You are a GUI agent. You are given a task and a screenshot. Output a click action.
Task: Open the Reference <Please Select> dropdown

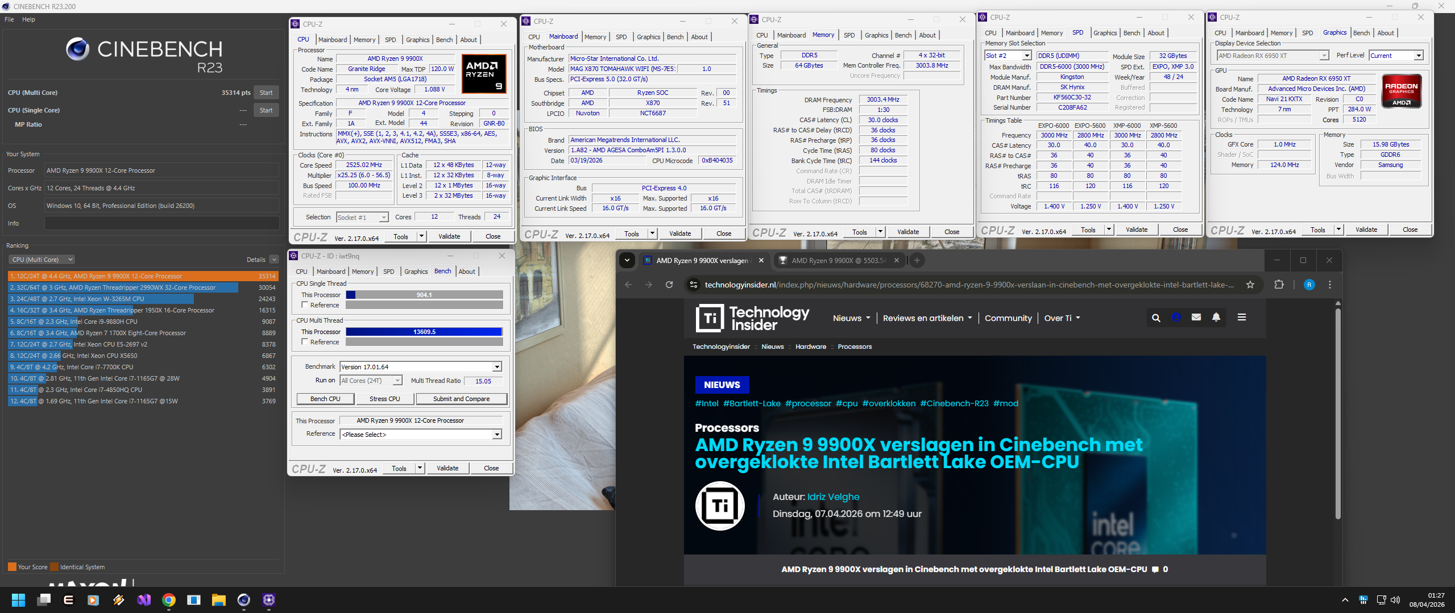click(x=421, y=435)
